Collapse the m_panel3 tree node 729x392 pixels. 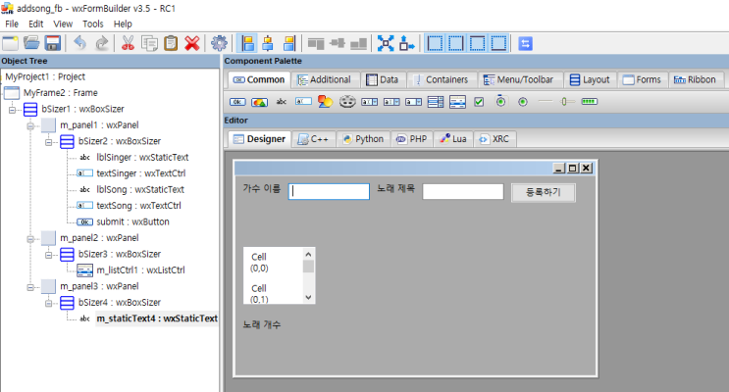coord(30,287)
